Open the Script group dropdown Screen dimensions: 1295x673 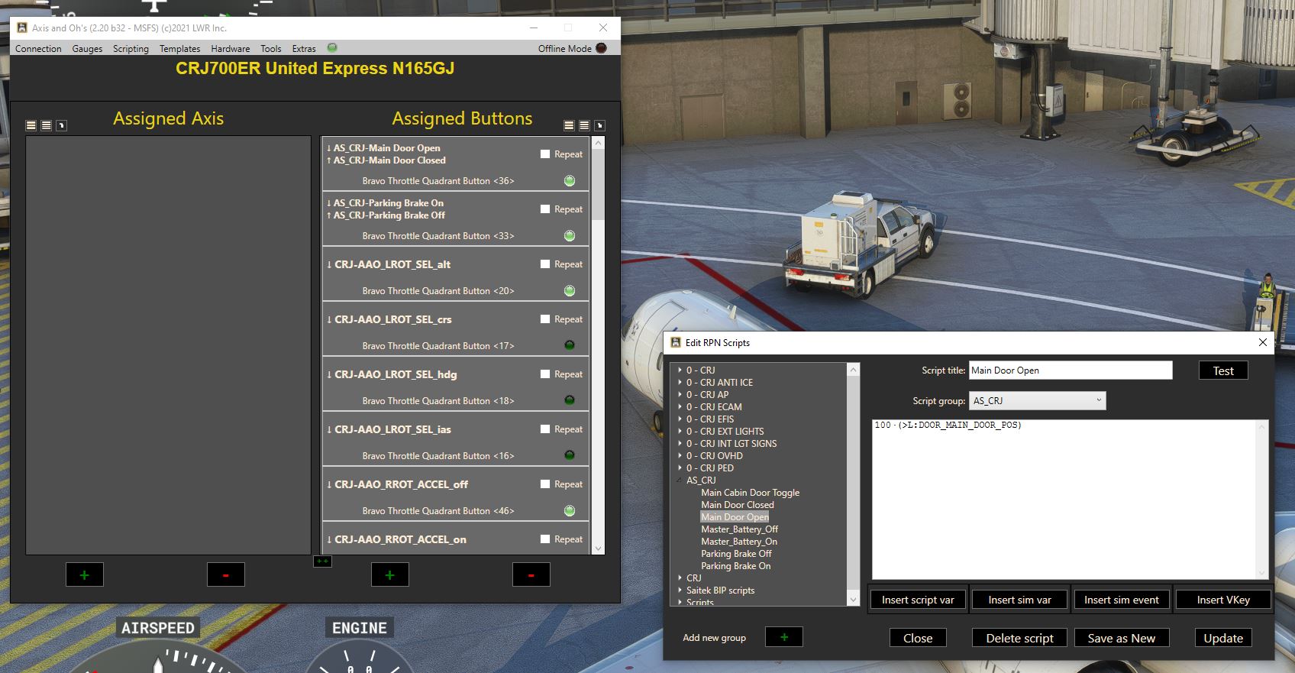coord(1037,400)
